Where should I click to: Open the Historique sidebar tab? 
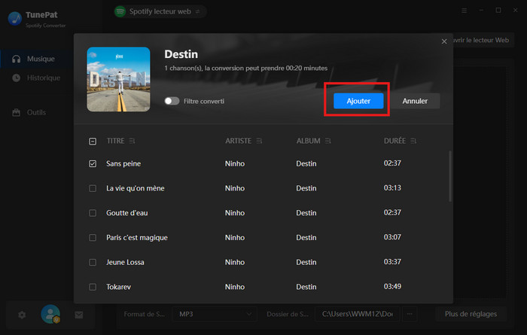[43, 78]
